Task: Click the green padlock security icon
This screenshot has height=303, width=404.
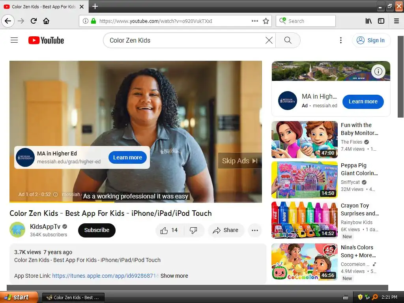Action: (x=94, y=21)
